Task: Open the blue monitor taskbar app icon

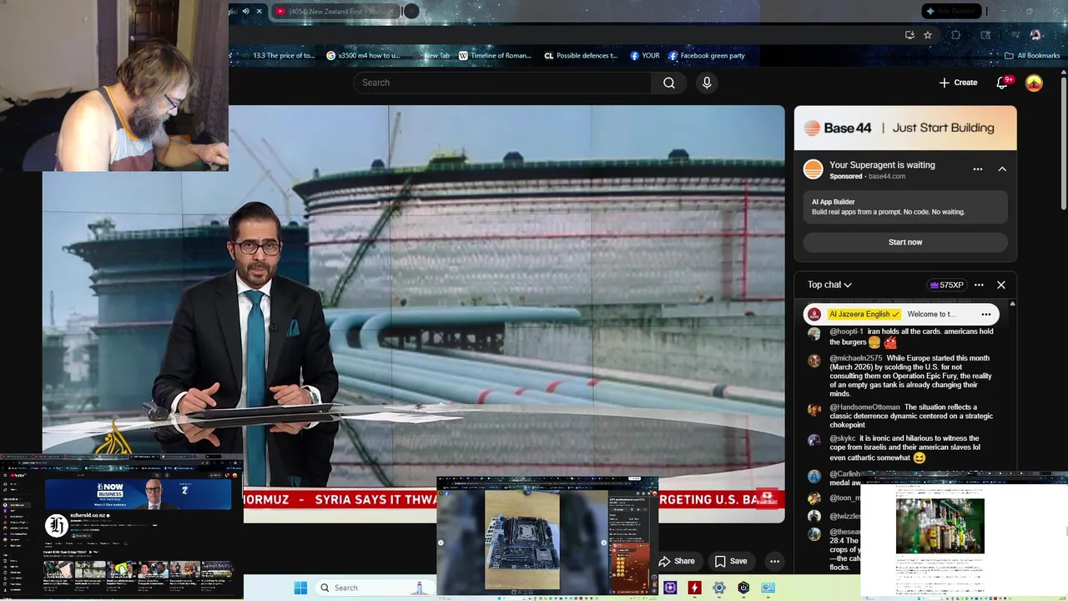Action: click(x=768, y=588)
